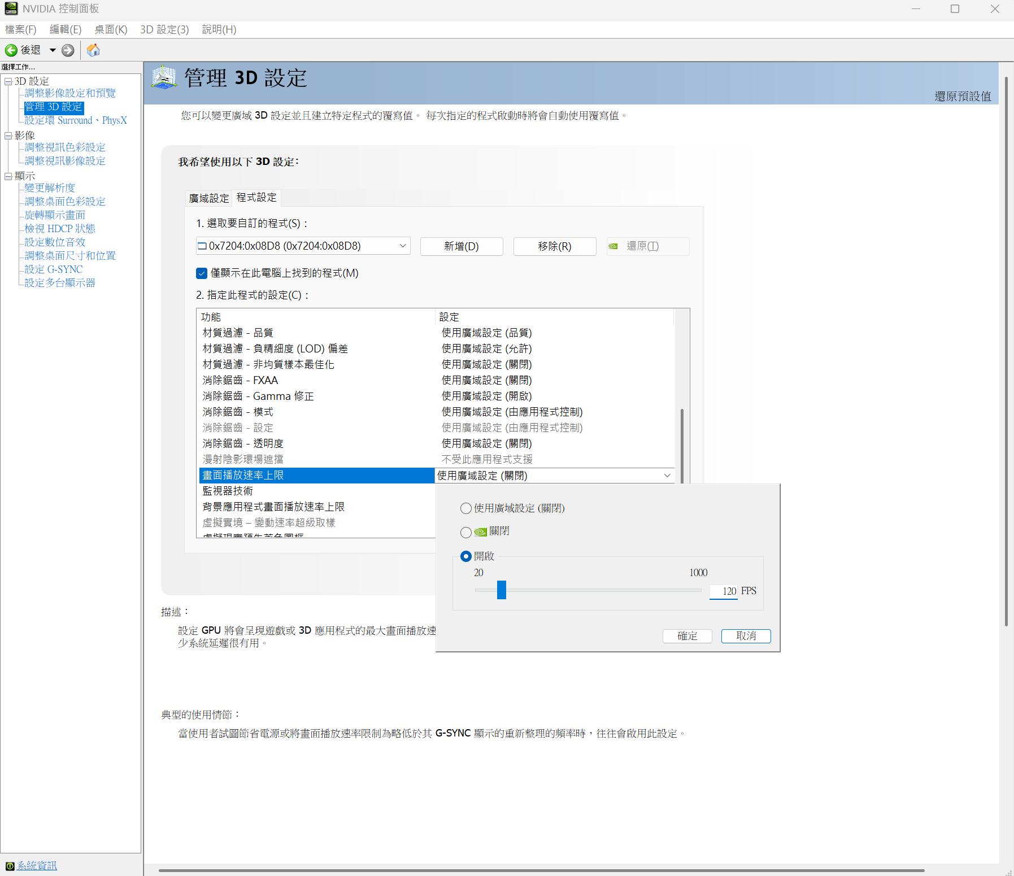Open 調整視訊影像設定 in the tree
The image size is (1014, 876).
pyautogui.click(x=65, y=161)
